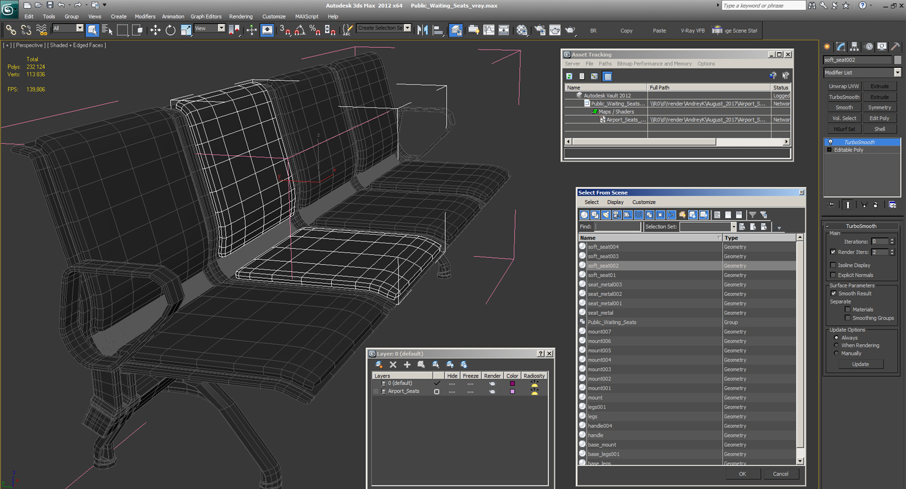Screen dimensions: 906x489
Task: Open the Select by Name tool
Action: (x=107, y=29)
